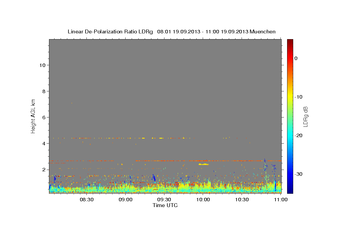Click the height tick label 4
Image resolution: width=348 pixels, height=232 pixels.
pos(43,143)
